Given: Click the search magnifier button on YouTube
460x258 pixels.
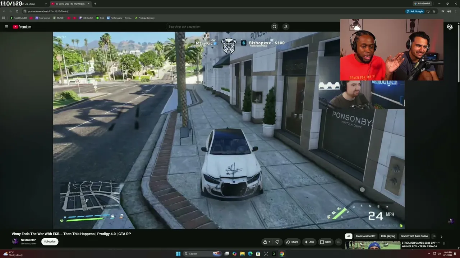Looking at the screenshot, I should click(x=275, y=27).
